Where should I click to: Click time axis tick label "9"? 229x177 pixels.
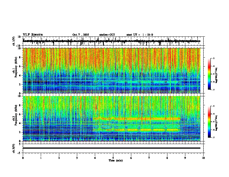(185, 158)
